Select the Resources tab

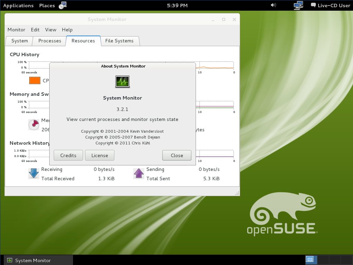coord(83,41)
